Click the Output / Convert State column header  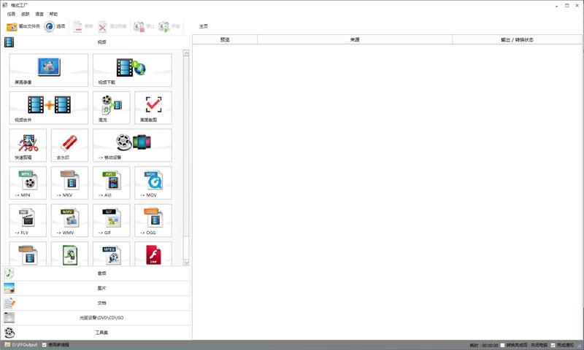[518, 39]
